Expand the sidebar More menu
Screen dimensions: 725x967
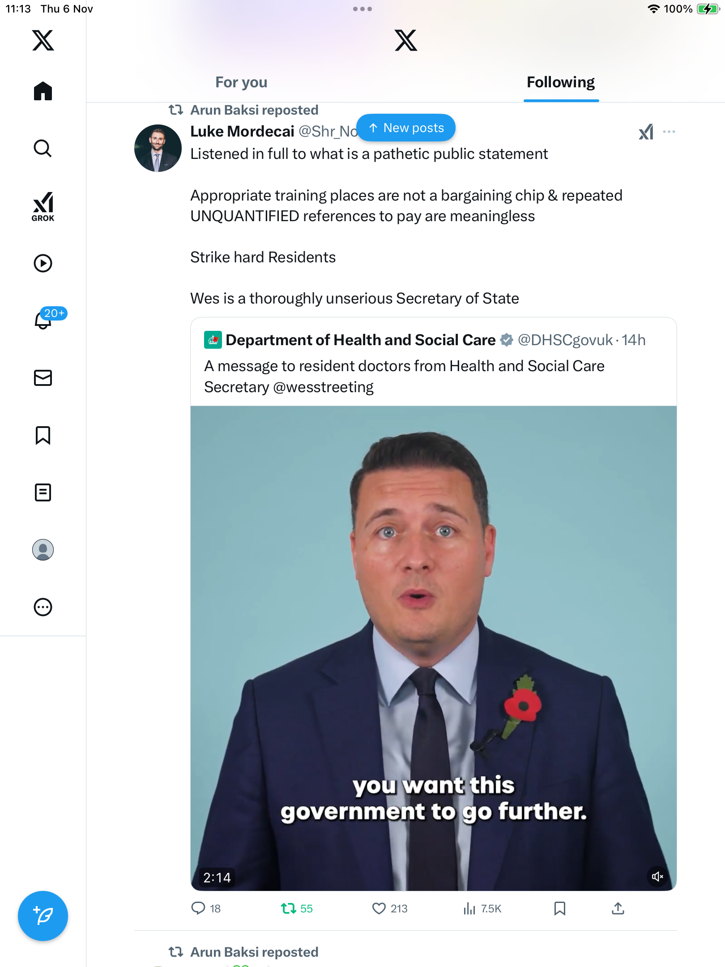43,607
